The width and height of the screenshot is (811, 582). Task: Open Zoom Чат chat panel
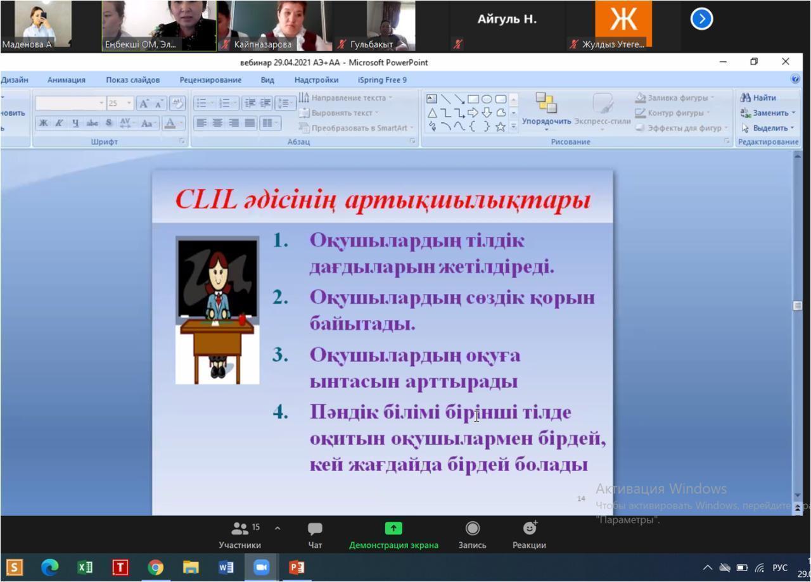(x=315, y=535)
